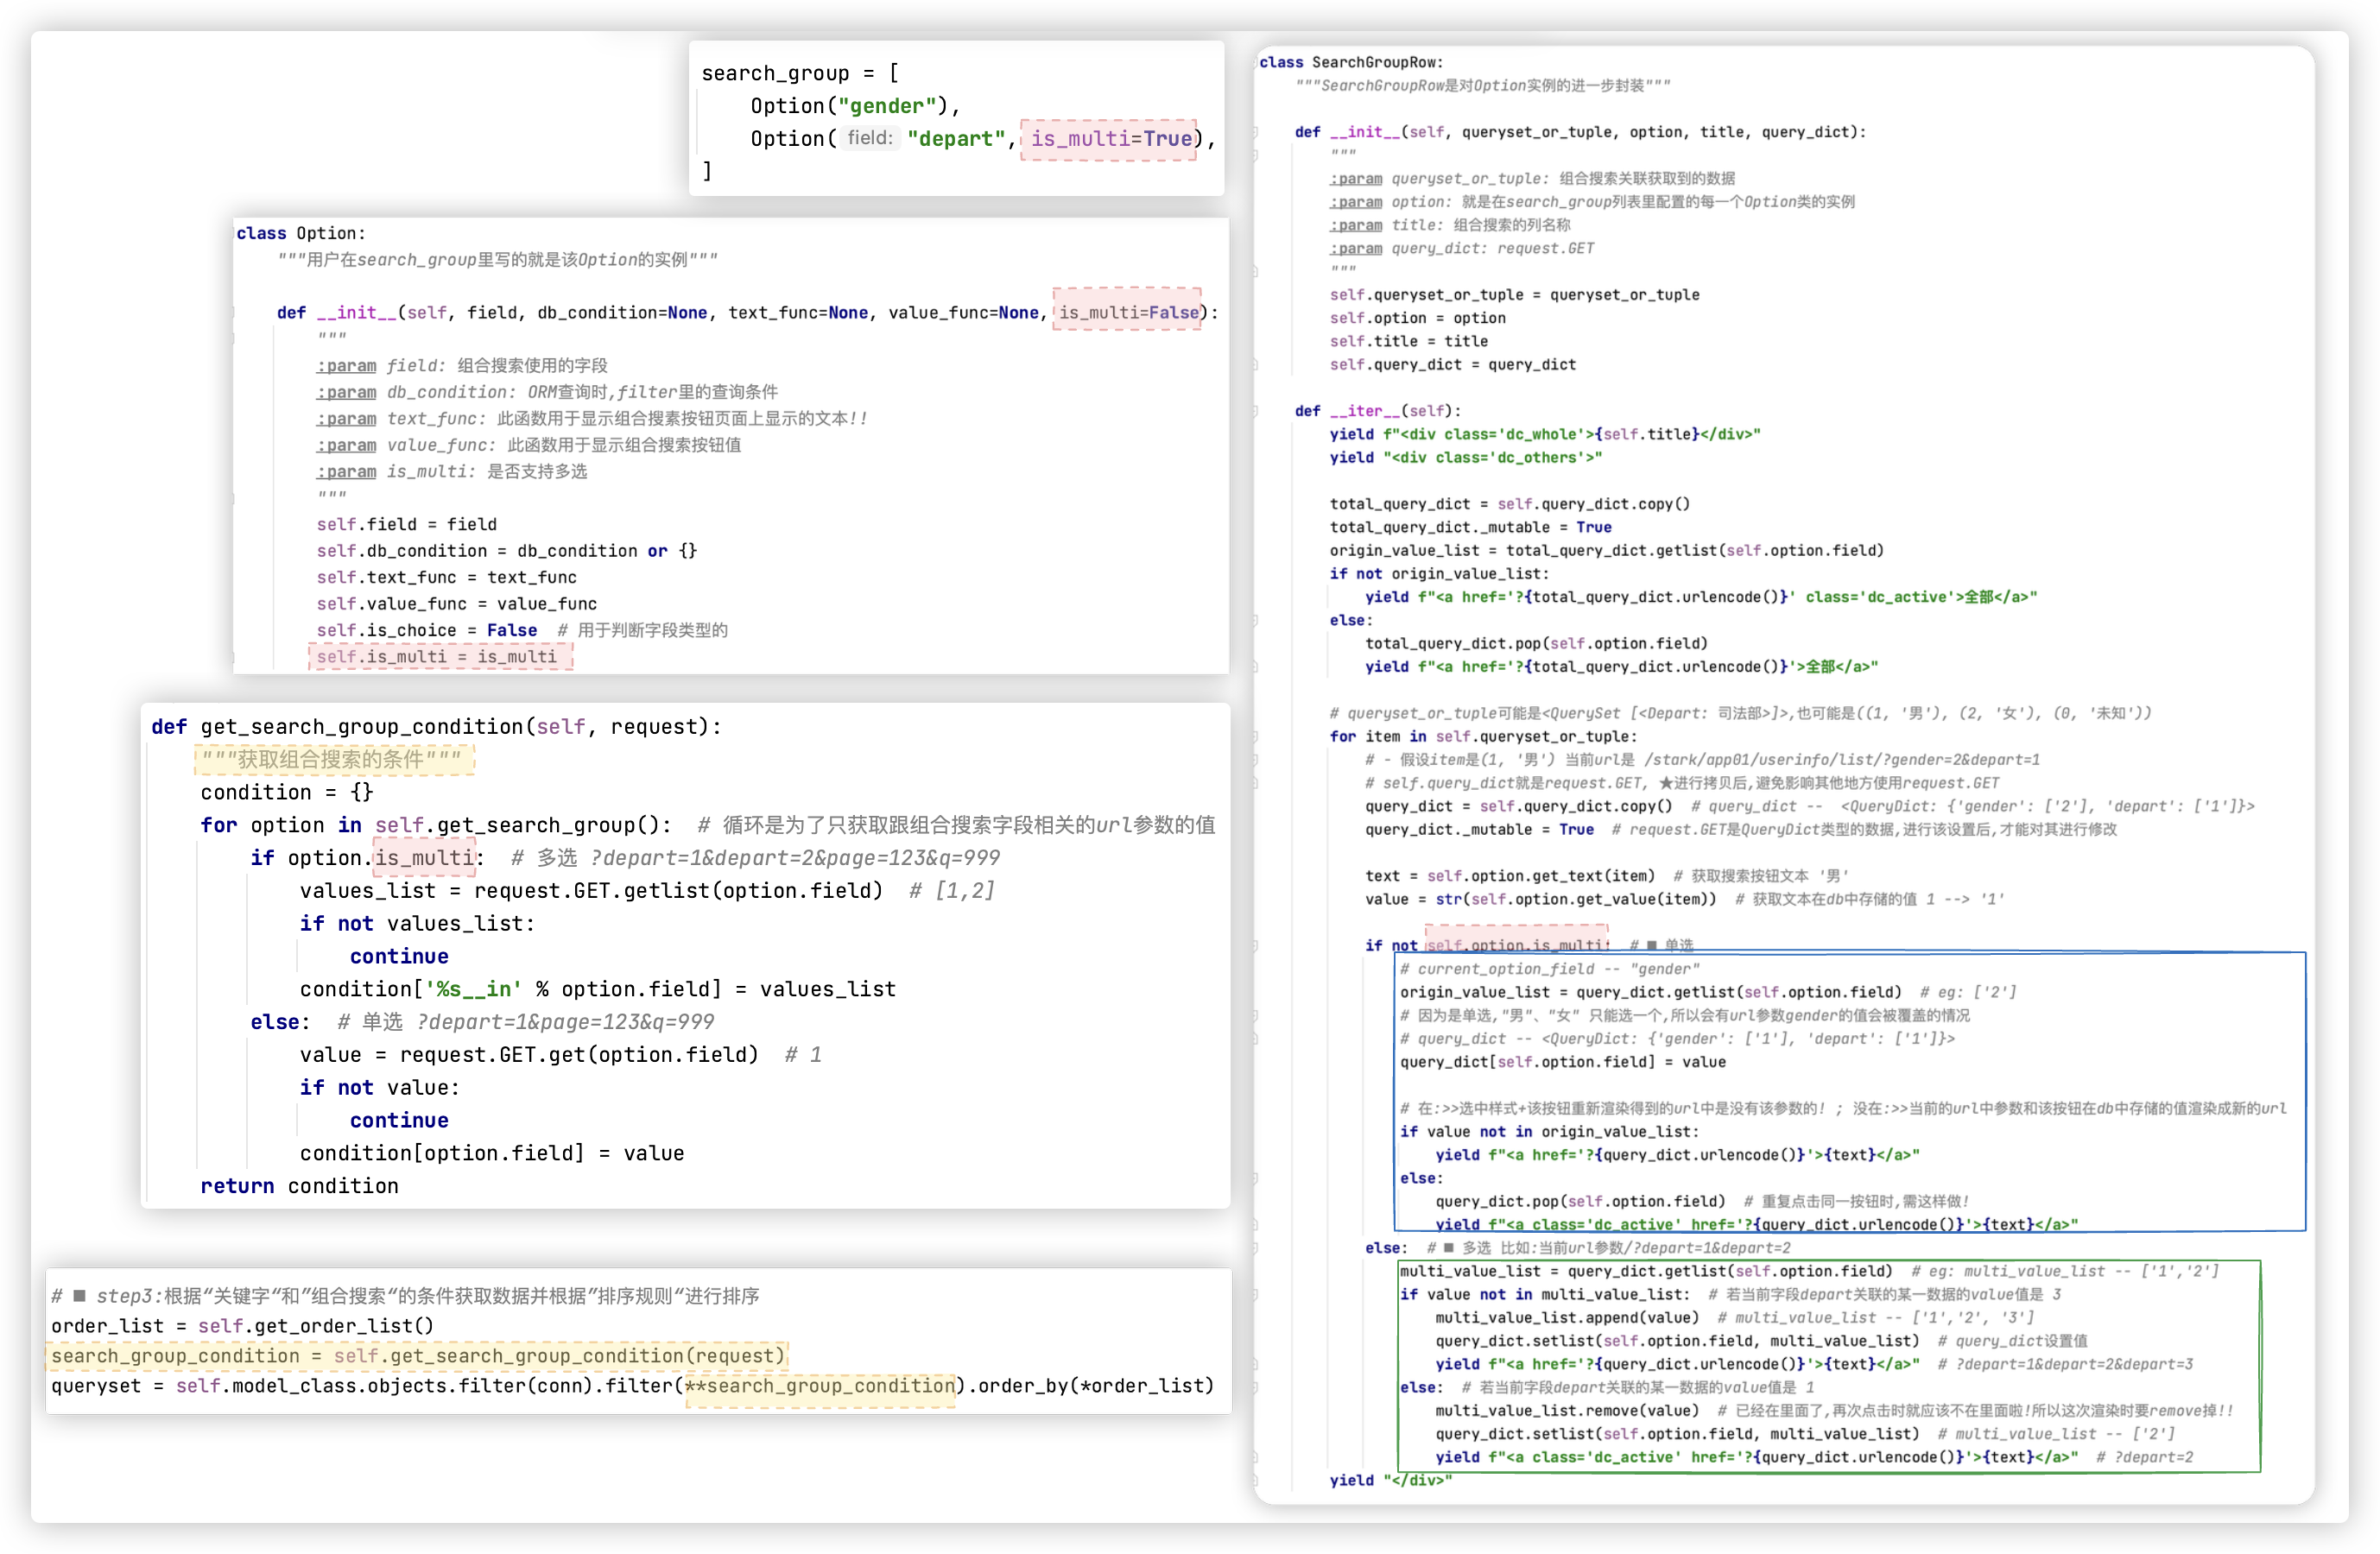Click the return condition statement
This screenshot has width=2380, height=1554.
[x=299, y=1186]
